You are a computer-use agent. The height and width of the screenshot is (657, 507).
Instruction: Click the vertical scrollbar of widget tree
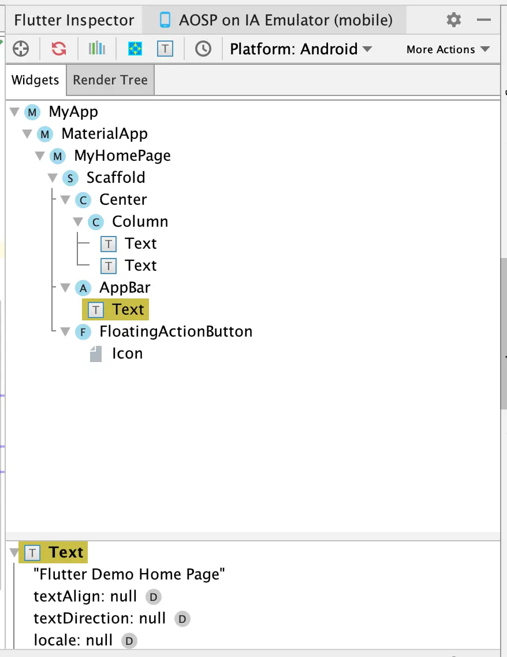[x=503, y=333]
